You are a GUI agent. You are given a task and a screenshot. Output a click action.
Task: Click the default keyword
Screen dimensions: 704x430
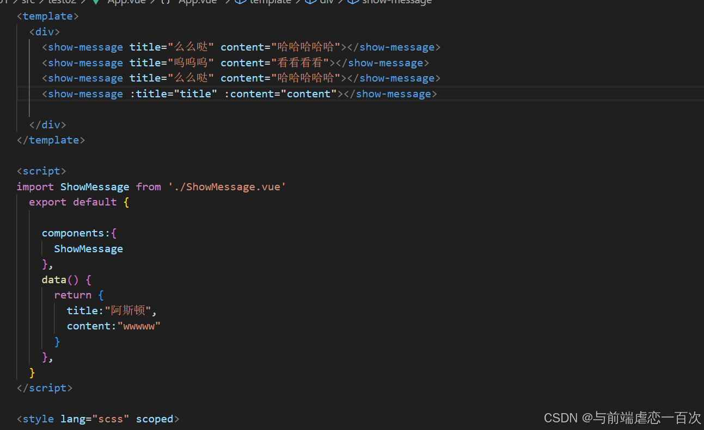pyautogui.click(x=95, y=202)
